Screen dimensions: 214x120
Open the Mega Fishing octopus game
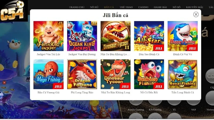48,74
